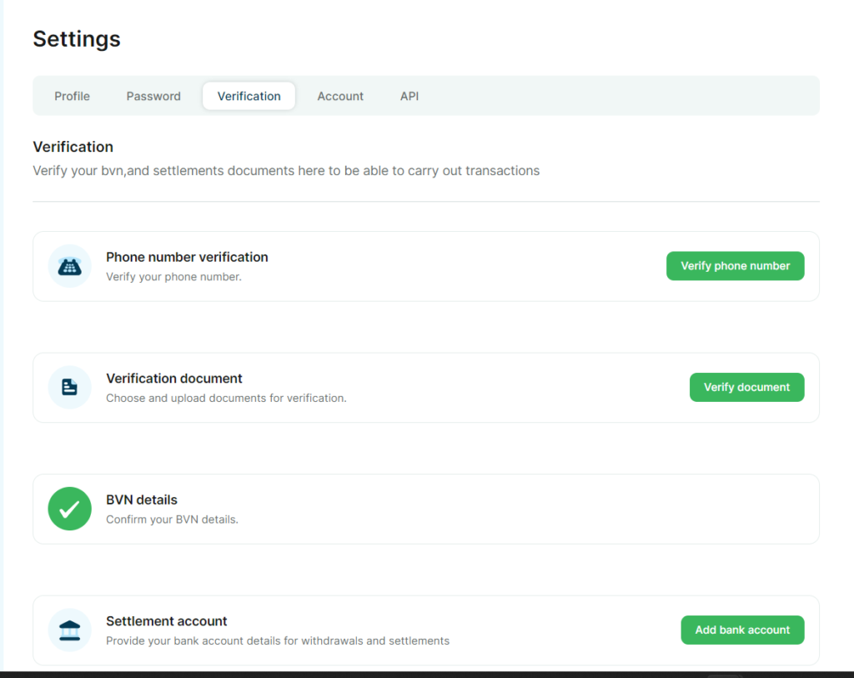The height and width of the screenshot is (678, 854).
Task: Click the Verification document file icon
Action: tap(69, 387)
